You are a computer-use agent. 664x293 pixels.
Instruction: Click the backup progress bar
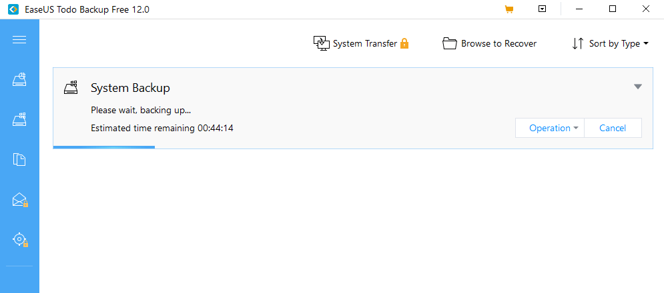click(104, 147)
